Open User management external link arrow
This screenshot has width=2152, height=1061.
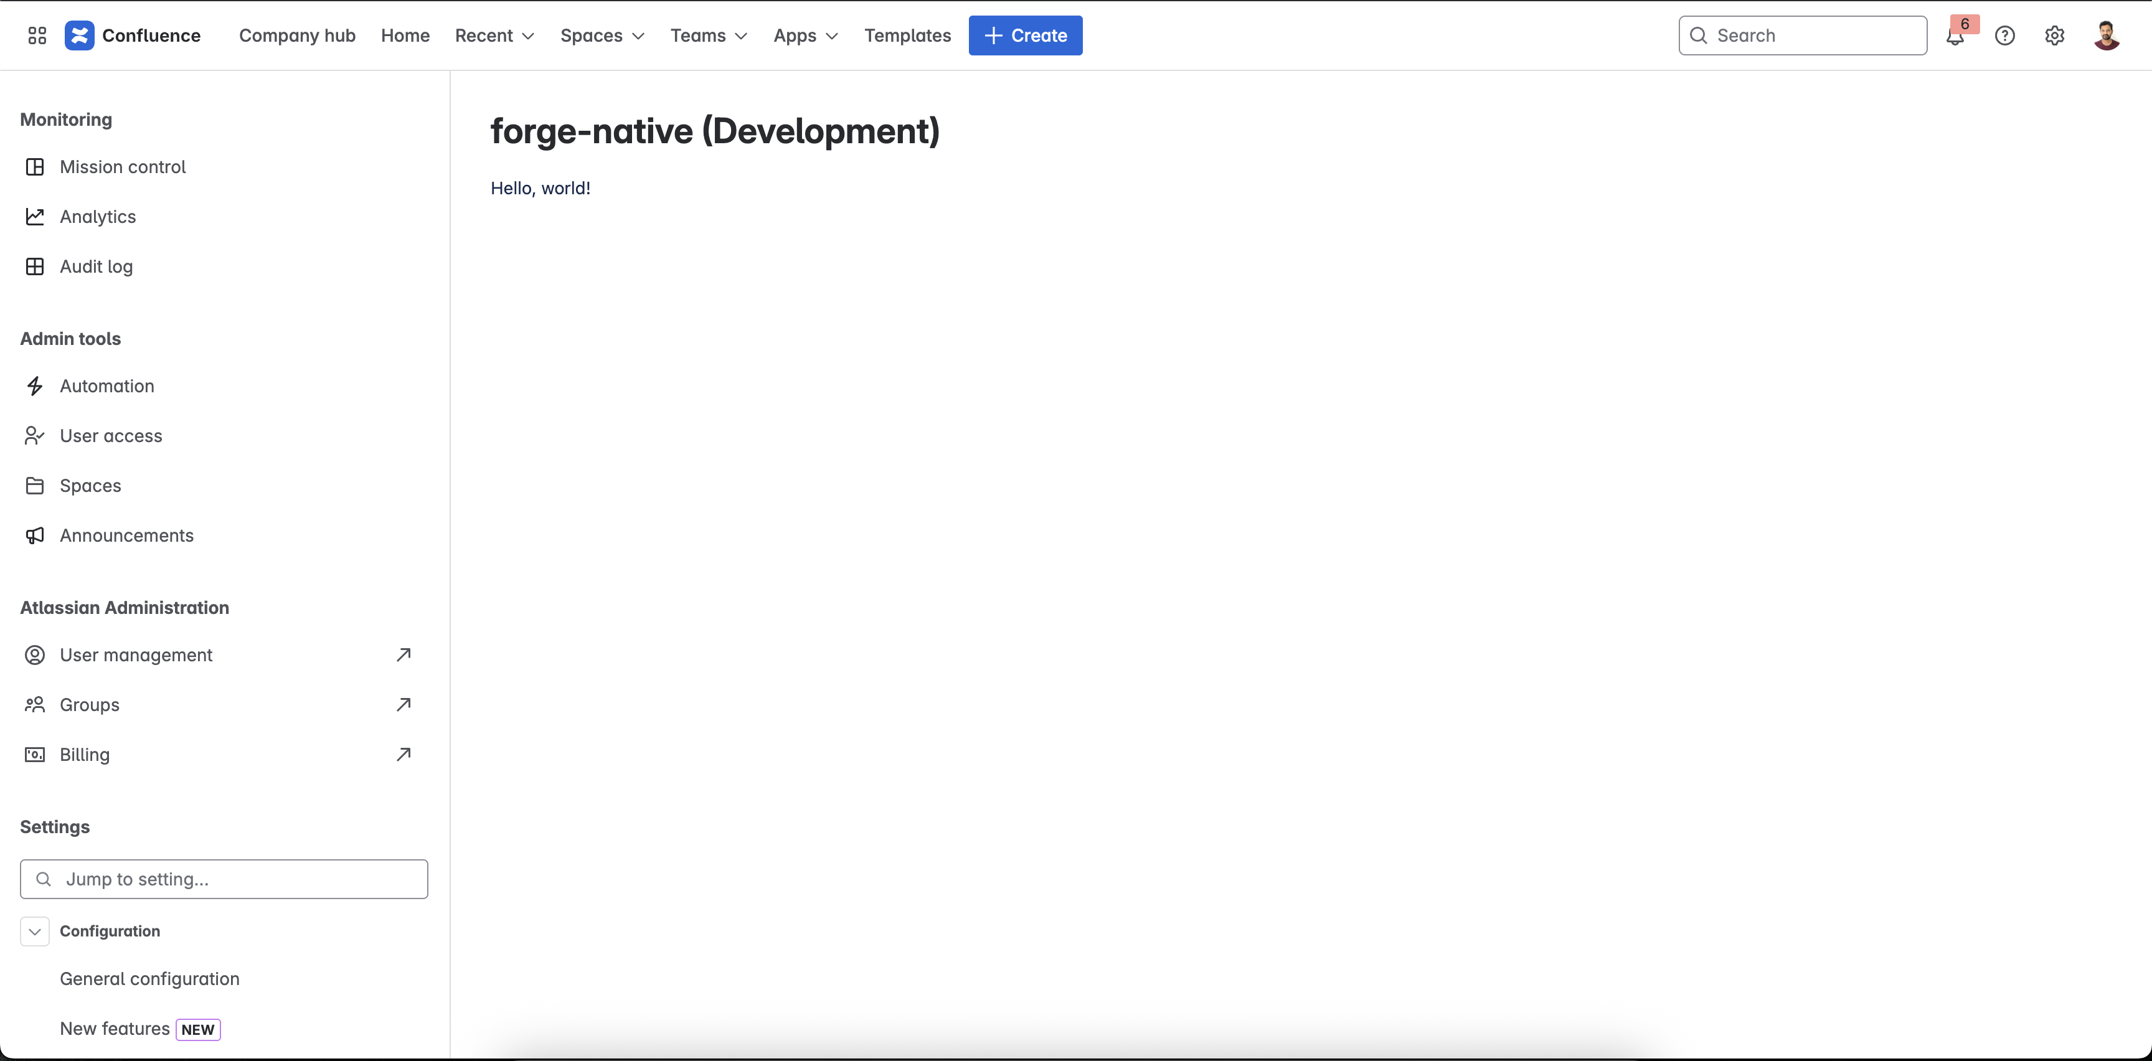point(404,654)
